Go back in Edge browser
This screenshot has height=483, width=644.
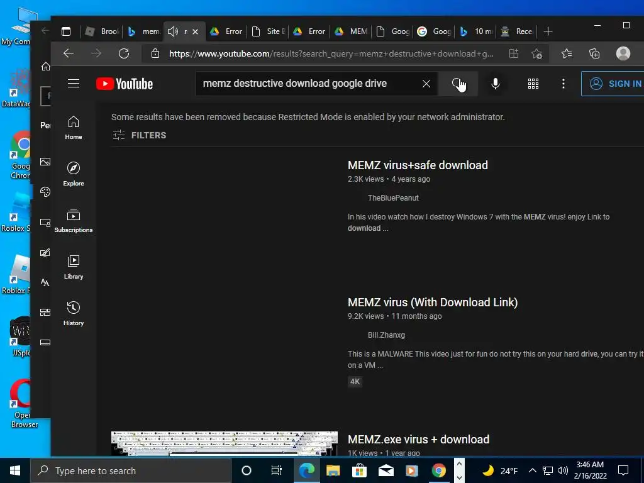click(69, 53)
